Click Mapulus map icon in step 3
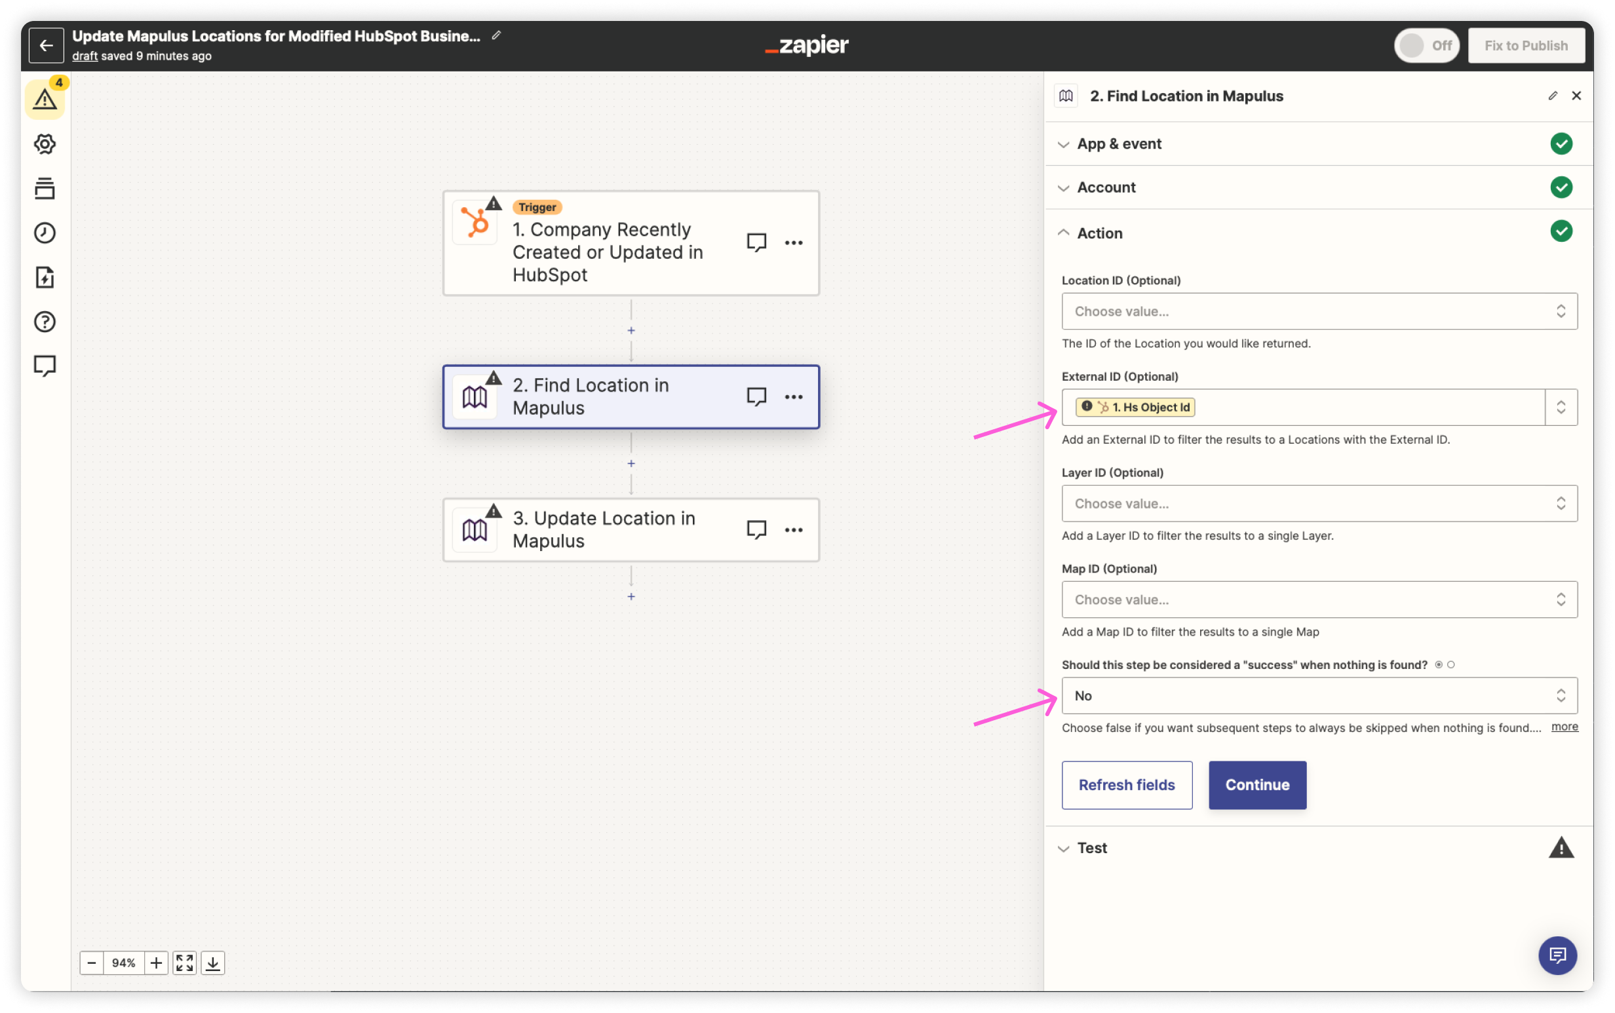The width and height of the screenshot is (1615, 1013). (x=475, y=530)
